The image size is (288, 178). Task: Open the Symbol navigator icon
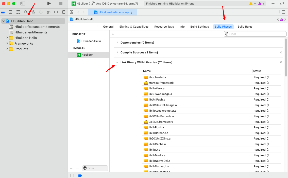pyautogui.click(x=18, y=12)
